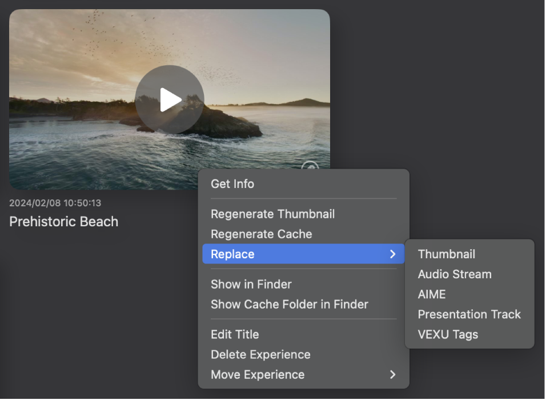Select Regenerate Cache from the menu
Screen dimensions: 546x400
pyautogui.click(x=261, y=234)
